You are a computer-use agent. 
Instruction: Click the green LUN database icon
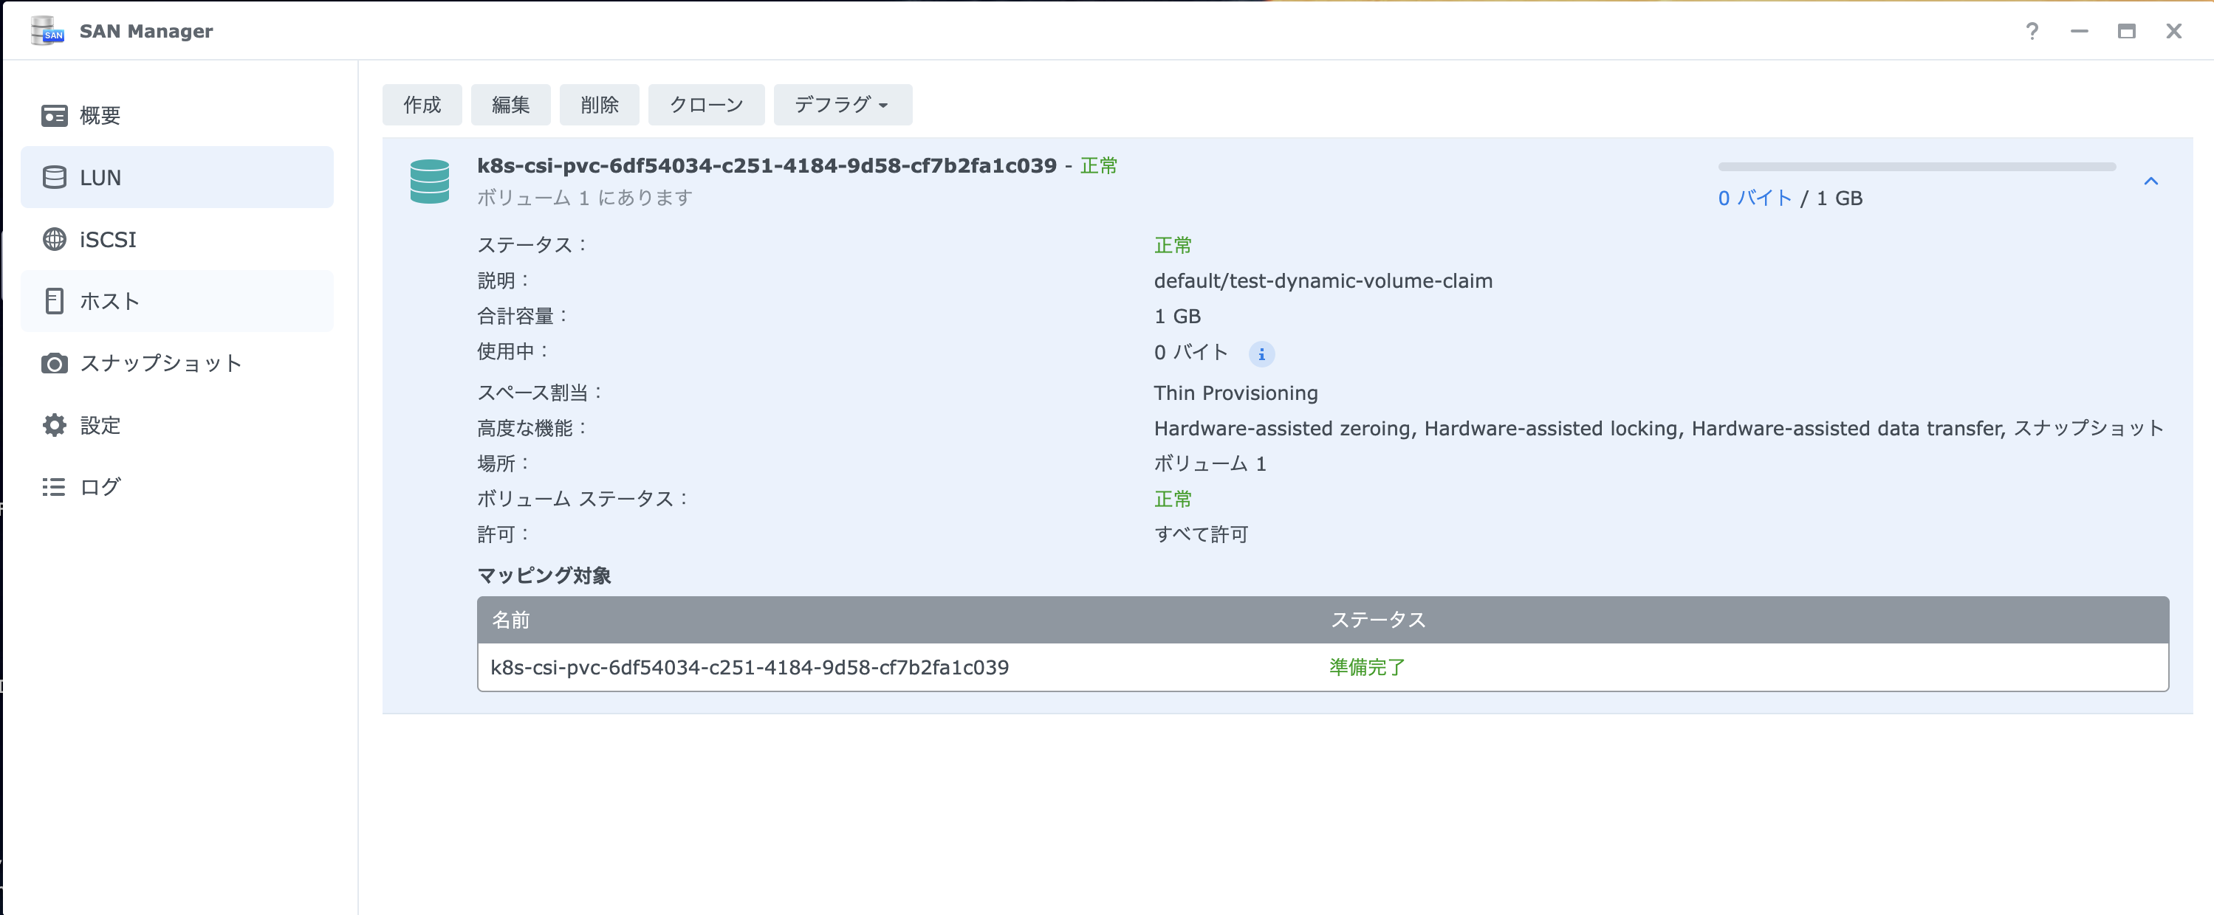coord(429,182)
